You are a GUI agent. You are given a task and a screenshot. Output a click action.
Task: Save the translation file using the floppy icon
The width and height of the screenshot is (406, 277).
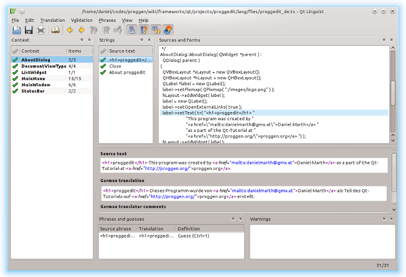tap(29, 30)
